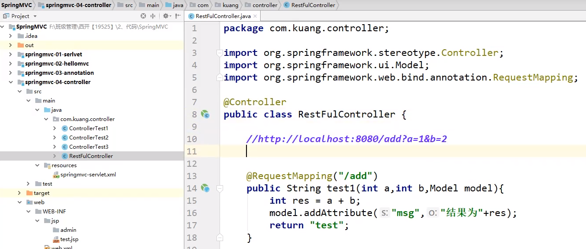Click the class icon in RestFulController.java tab
This screenshot has width=586, height=249.
point(191,16)
